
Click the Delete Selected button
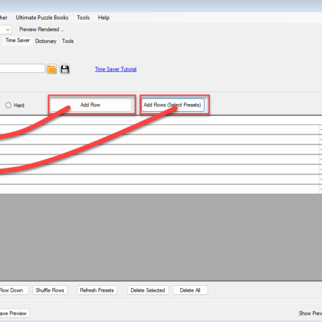coord(148,290)
